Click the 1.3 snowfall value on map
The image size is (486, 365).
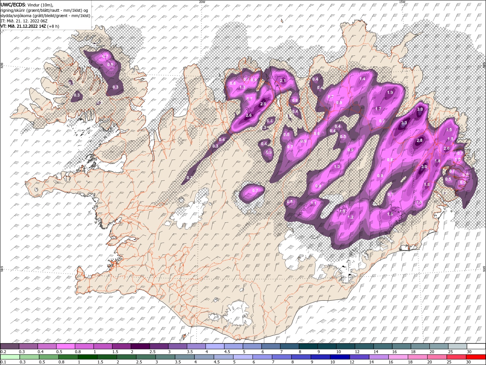click(x=242, y=87)
